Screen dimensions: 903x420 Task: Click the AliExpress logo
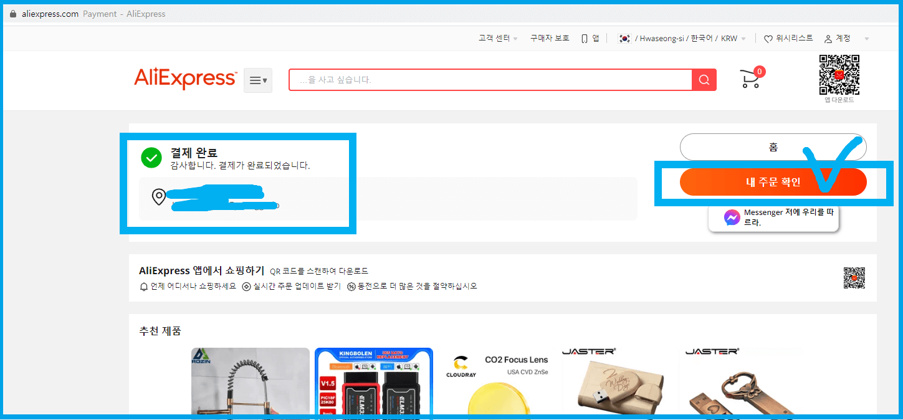[x=184, y=79]
